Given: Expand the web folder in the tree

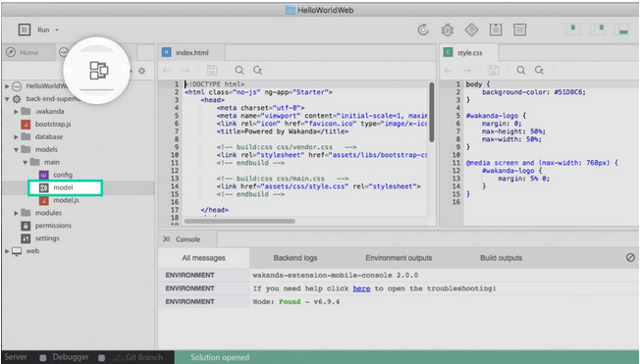Looking at the screenshot, I should click(7, 251).
